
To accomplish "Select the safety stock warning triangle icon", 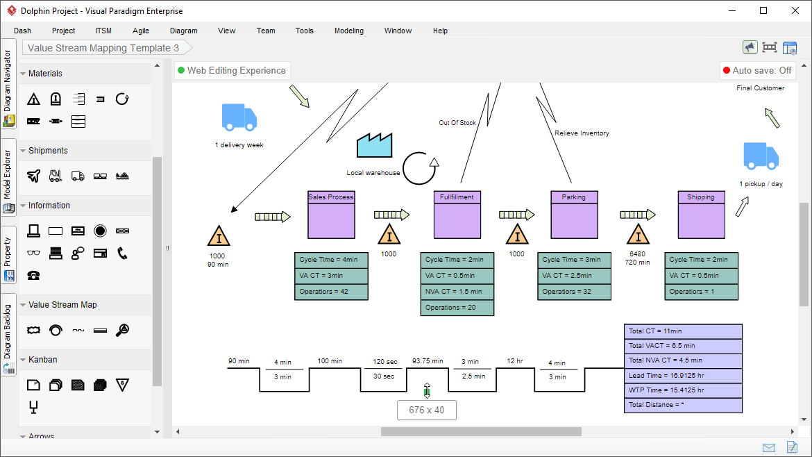I will 33,99.
